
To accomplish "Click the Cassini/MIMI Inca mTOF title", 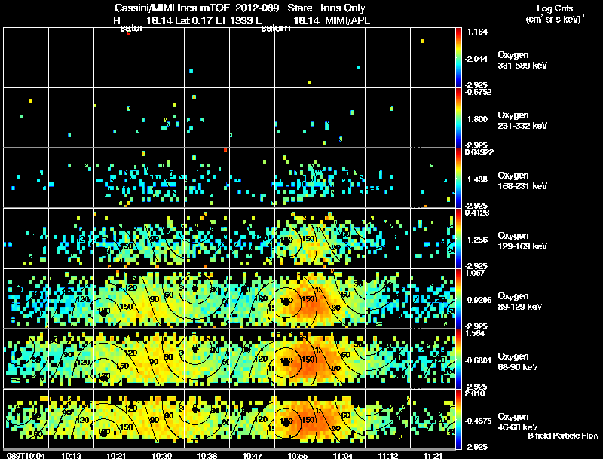I will pos(172,8).
